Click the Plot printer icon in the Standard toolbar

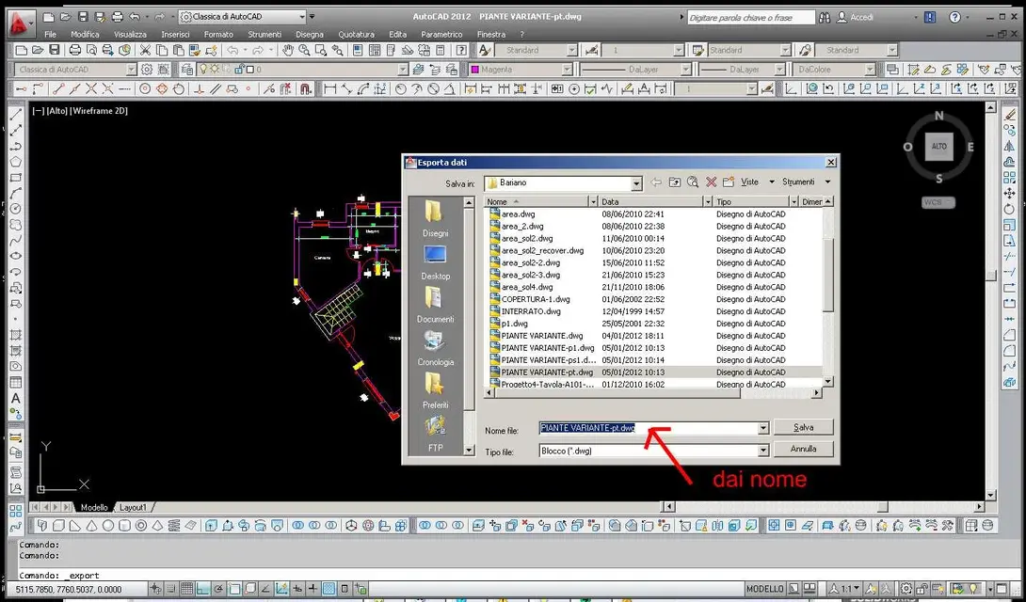click(74, 50)
